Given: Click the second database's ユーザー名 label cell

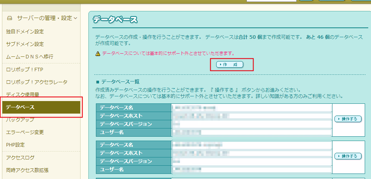Looking at the screenshot, I should point(134,170).
